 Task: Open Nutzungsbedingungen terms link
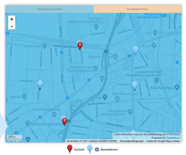[x=132, y=141]
